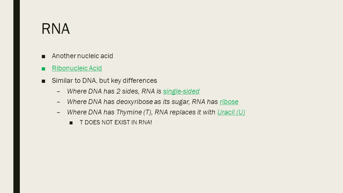The image size is (343, 193).
Task: Click green bullet beside Ribonucleic Acid
Action: pos(44,69)
